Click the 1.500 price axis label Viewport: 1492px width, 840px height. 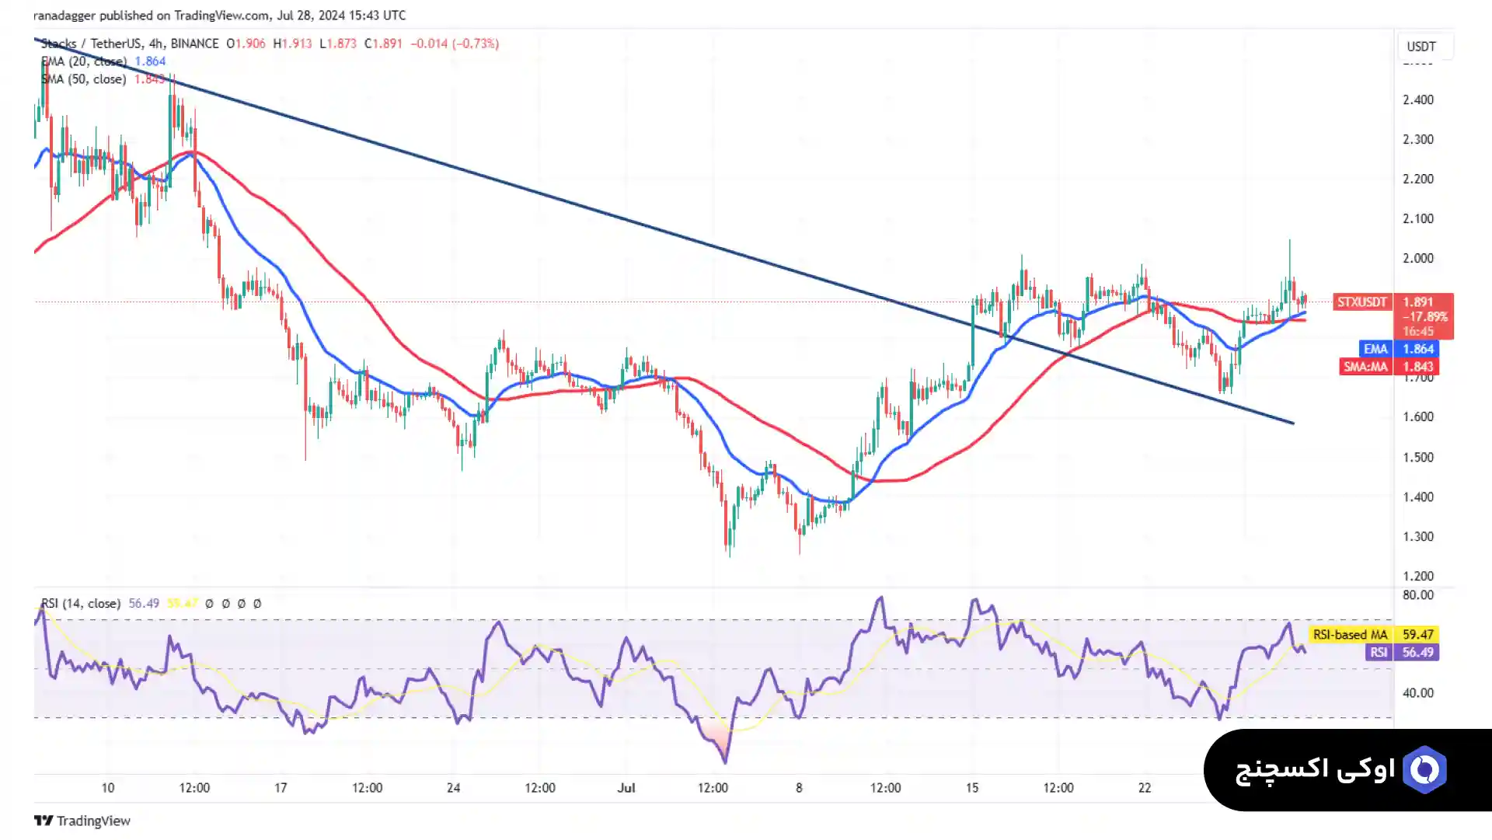(1418, 457)
